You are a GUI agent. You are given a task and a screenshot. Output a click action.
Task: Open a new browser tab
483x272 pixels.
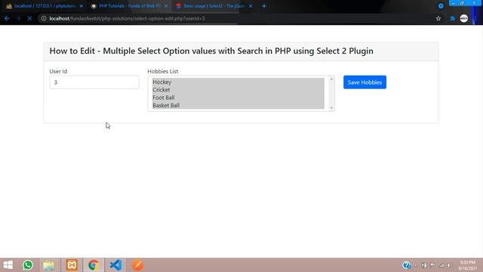coord(264,6)
